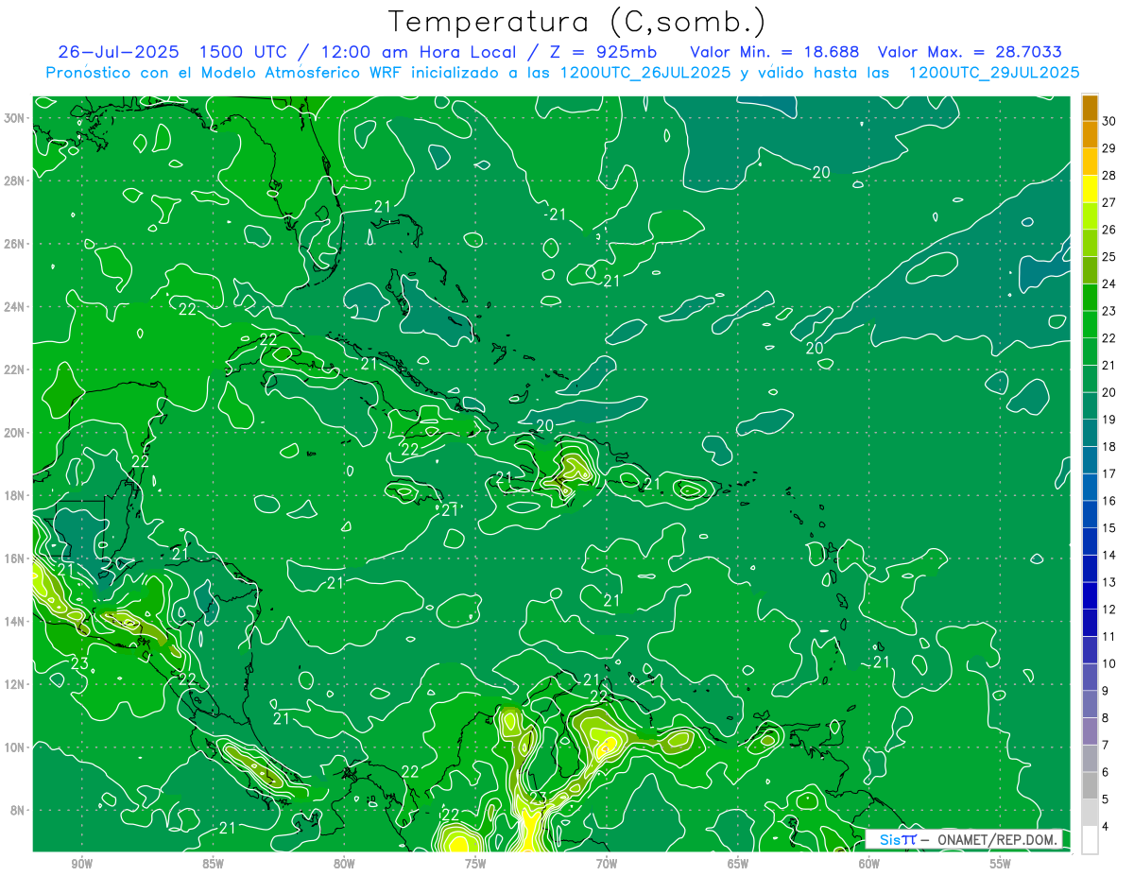The width and height of the screenshot is (1134, 876).
Task: Click the '8' value on the color scale
Action: 1107,718
